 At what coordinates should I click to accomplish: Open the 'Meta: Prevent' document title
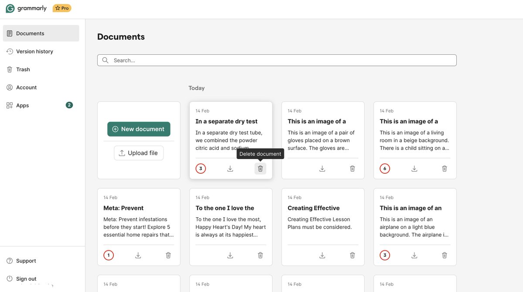point(123,208)
